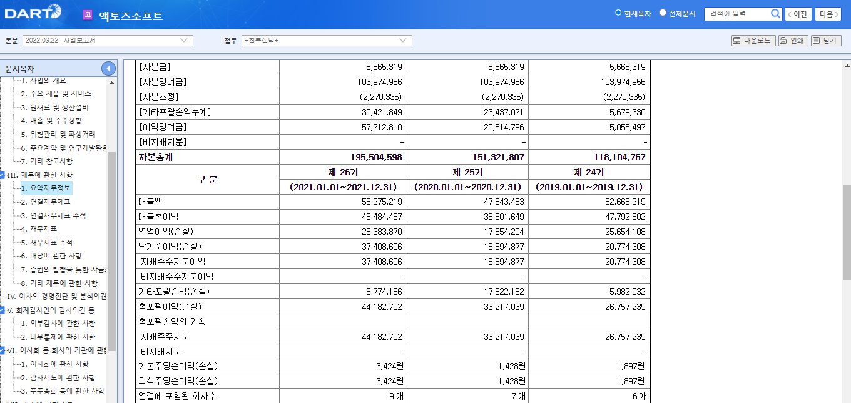851x403 pixels.
Task: Select the 전체문서 radio option
Action: (x=663, y=13)
